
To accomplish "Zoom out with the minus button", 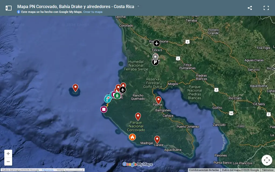I will click(8, 162).
